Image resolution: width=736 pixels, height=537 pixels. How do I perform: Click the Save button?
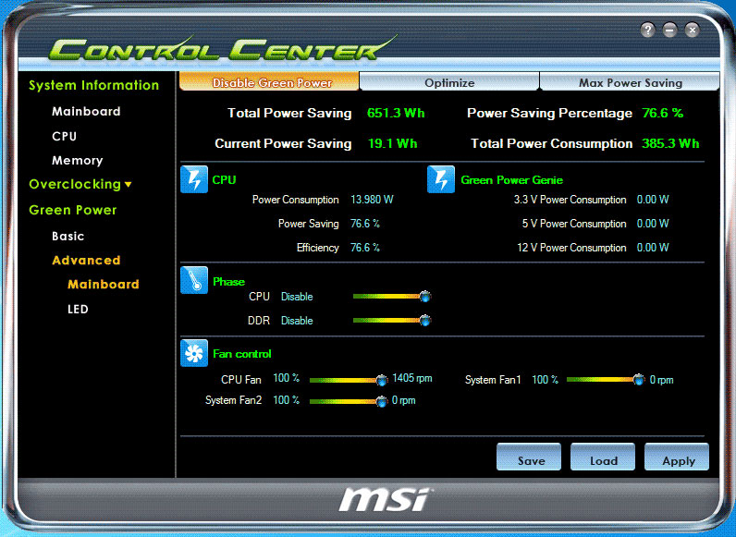click(529, 457)
